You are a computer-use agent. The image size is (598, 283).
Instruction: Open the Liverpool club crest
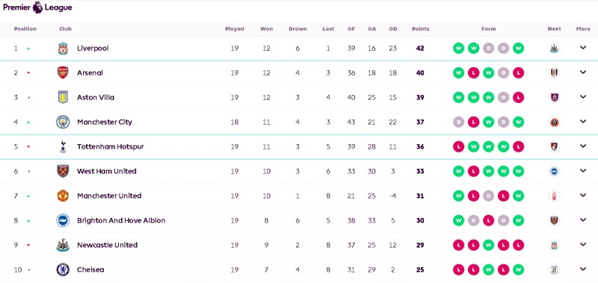(63, 49)
